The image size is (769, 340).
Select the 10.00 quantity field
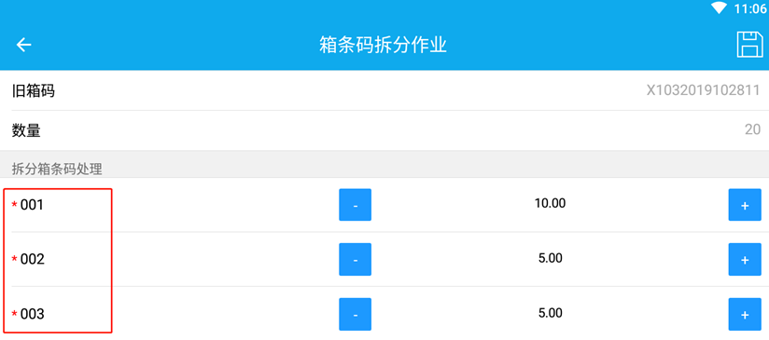550,203
